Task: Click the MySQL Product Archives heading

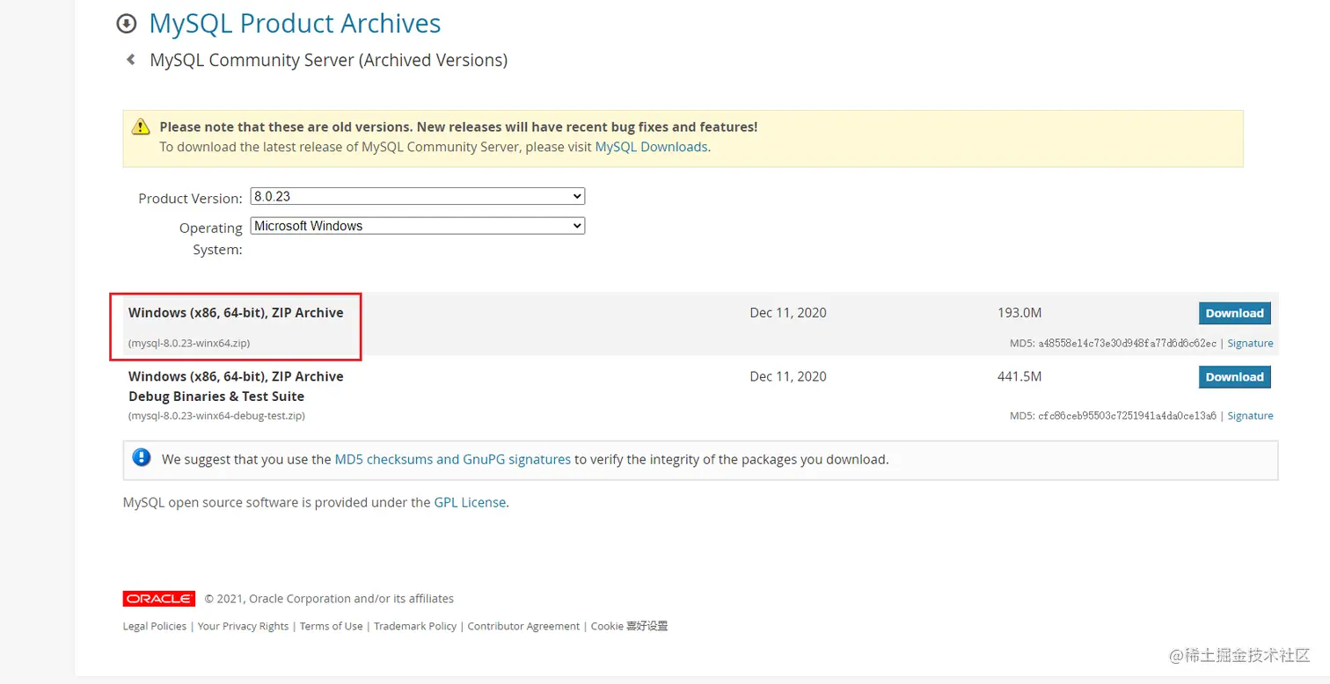Action: click(295, 23)
